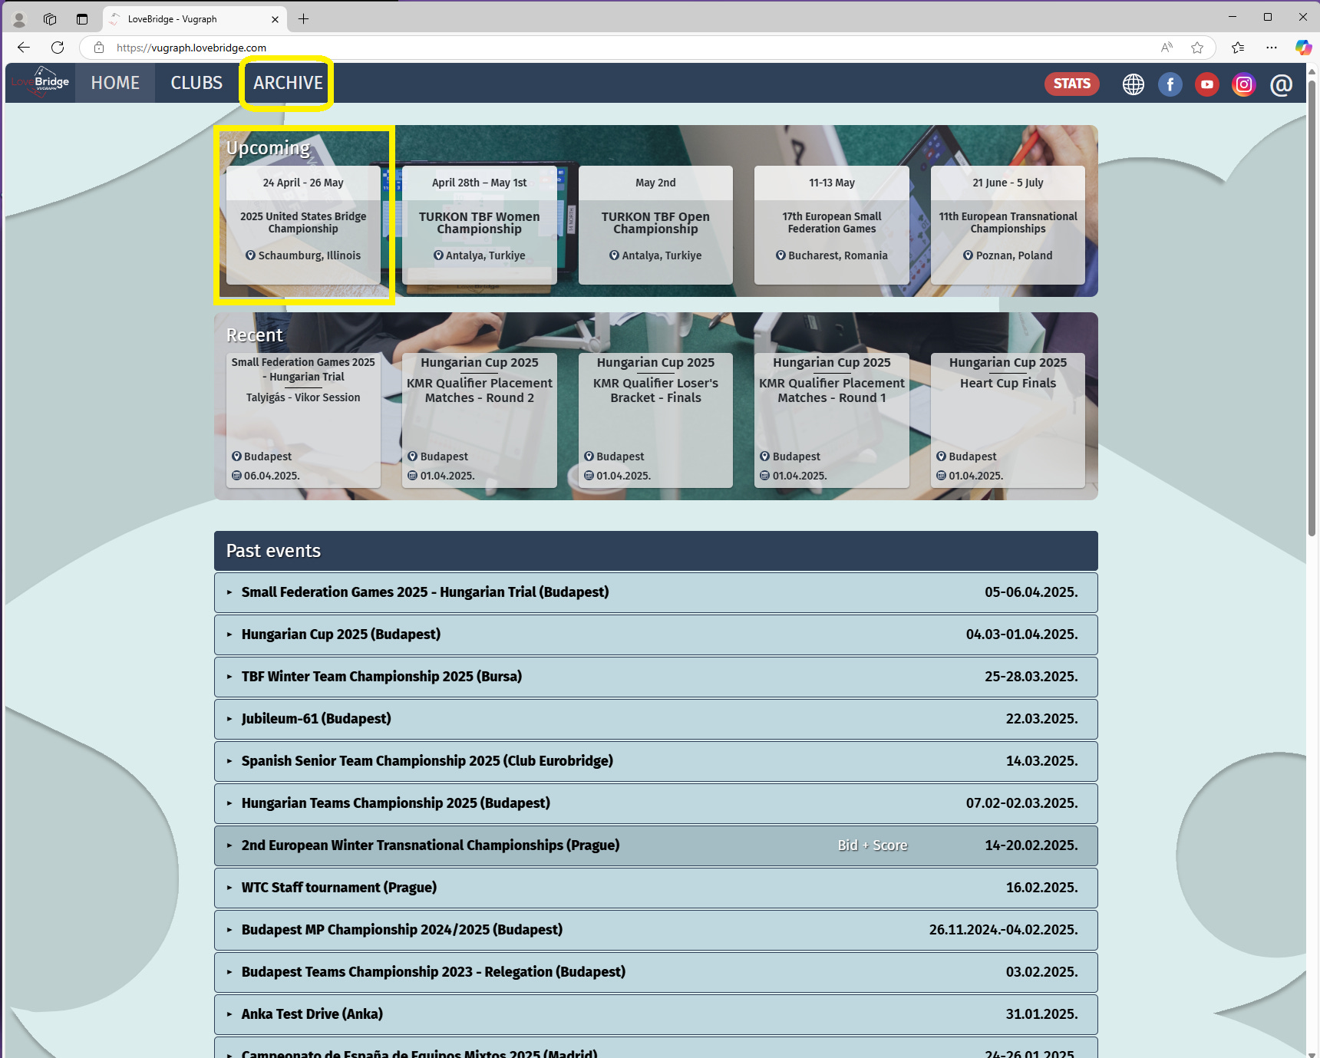Click the browser profile avatar icon

pyautogui.click(x=19, y=19)
